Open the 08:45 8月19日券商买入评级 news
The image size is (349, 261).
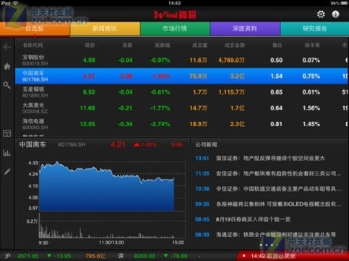click(269, 219)
